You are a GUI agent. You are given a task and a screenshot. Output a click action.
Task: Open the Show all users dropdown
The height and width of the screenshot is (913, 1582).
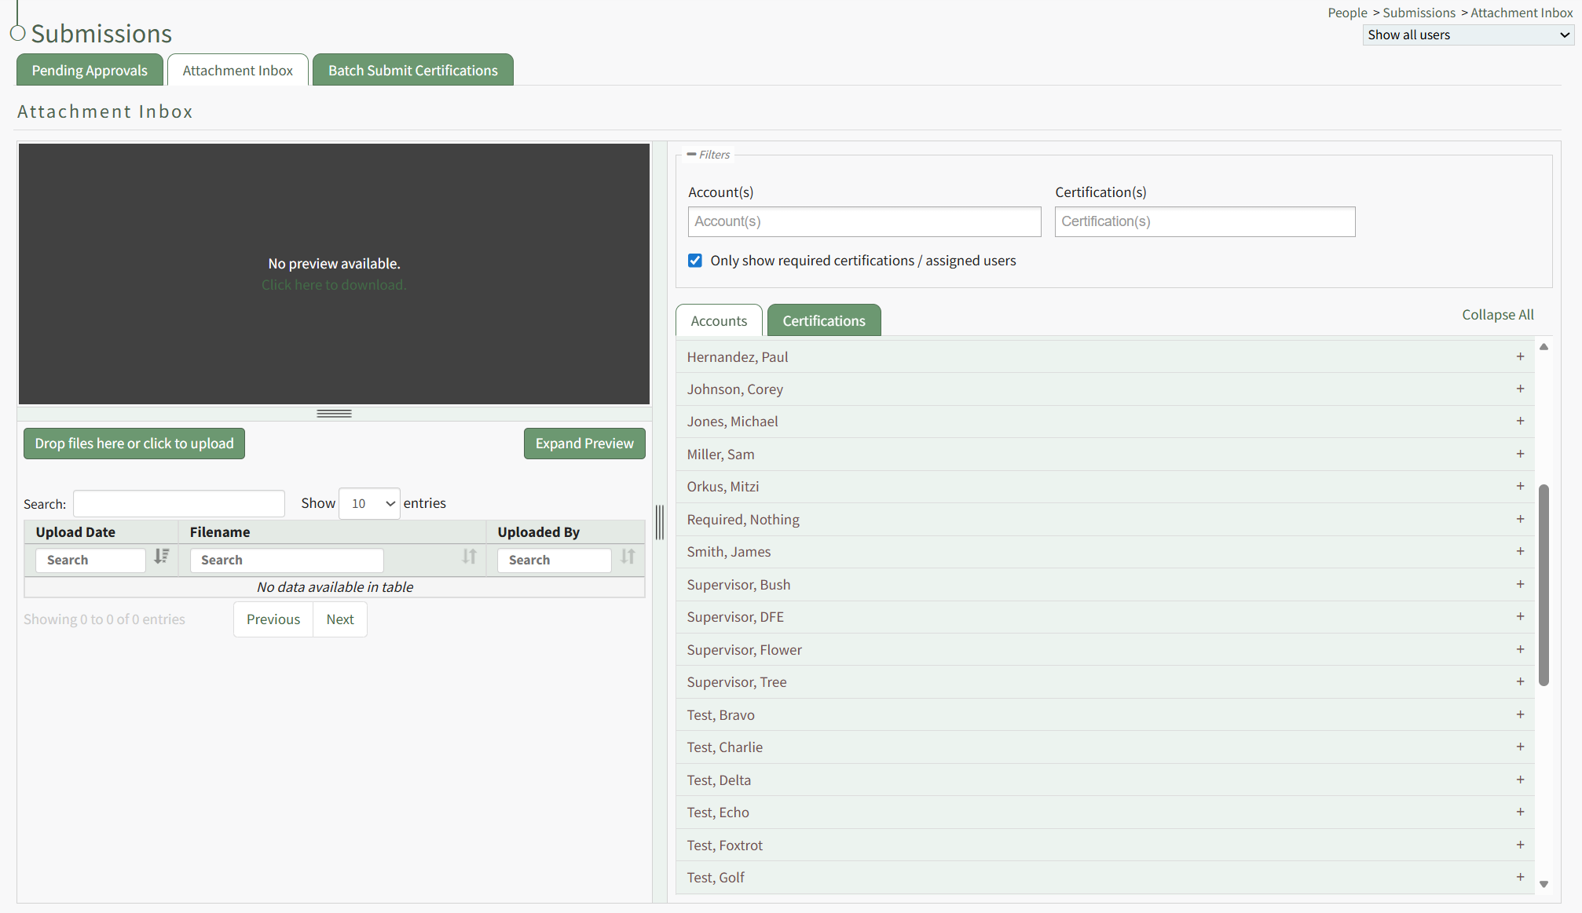1467,35
